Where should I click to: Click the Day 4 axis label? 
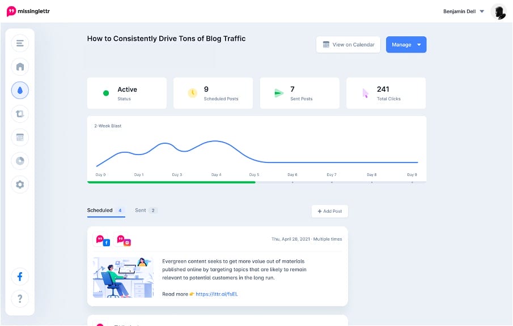point(217,175)
